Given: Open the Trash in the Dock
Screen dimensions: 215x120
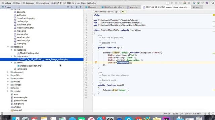Looking at the screenshot, I should (x=199, y=118).
